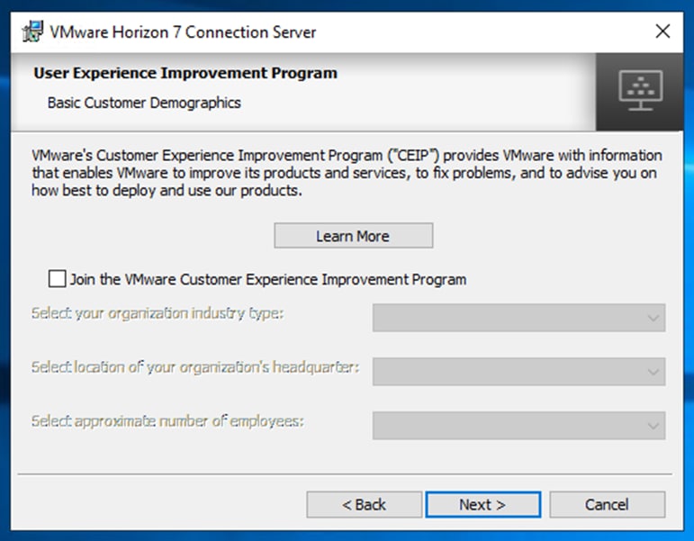The image size is (694, 541).
Task: Go to the previous step with < Back
Action: click(364, 504)
